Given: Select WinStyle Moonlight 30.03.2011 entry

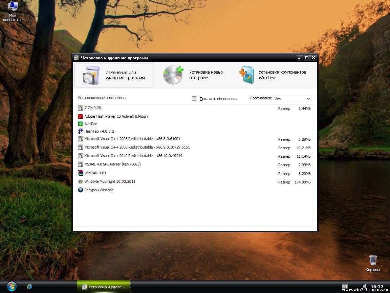Looking at the screenshot, I should [195, 182].
